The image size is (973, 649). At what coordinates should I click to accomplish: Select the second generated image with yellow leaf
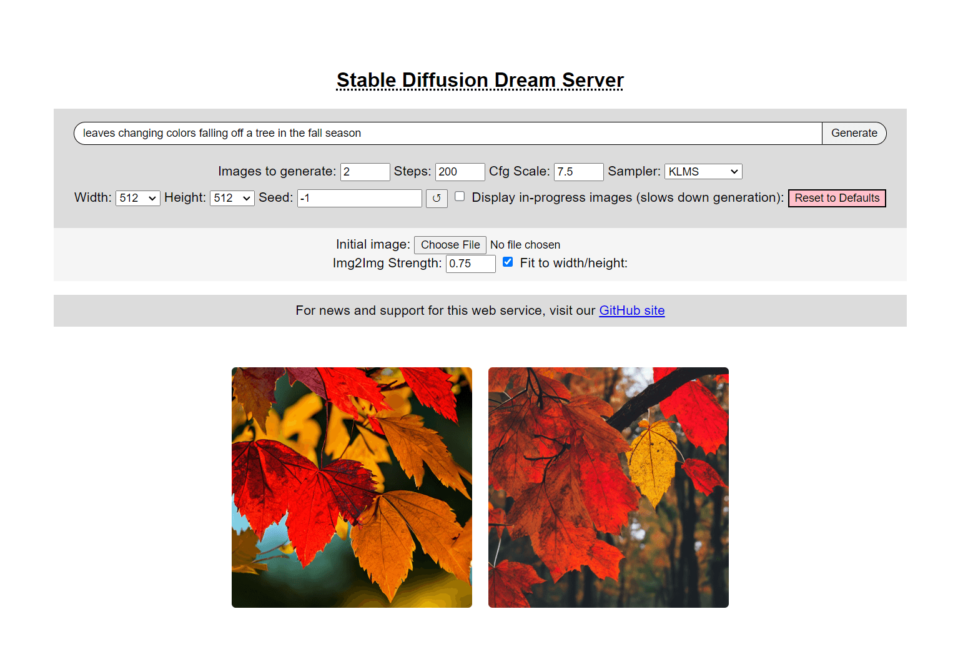tap(608, 487)
